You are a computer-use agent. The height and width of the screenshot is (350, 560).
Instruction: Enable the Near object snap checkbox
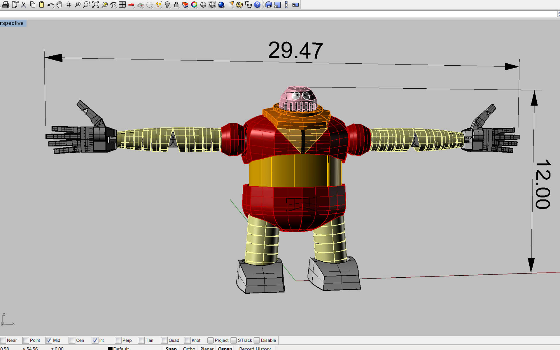pyautogui.click(x=3, y=340)
